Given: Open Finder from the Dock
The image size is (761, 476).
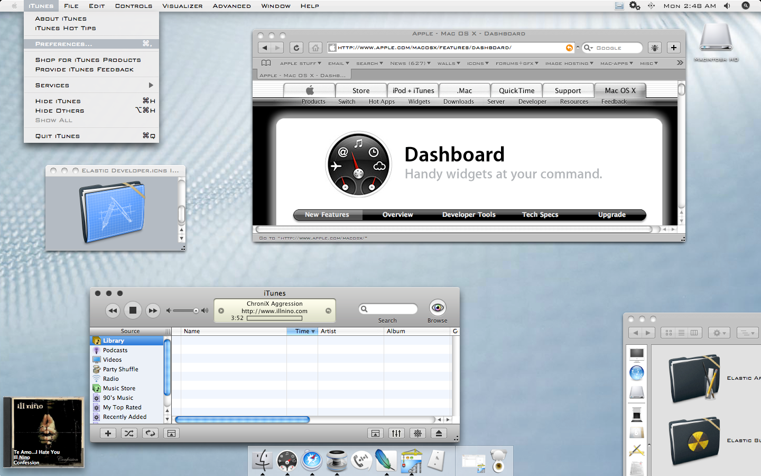Looking at the screenshot, I should click(263, 460).
